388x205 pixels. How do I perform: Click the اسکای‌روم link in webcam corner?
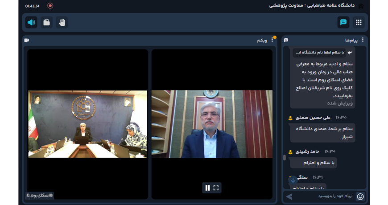pos(39,195)
